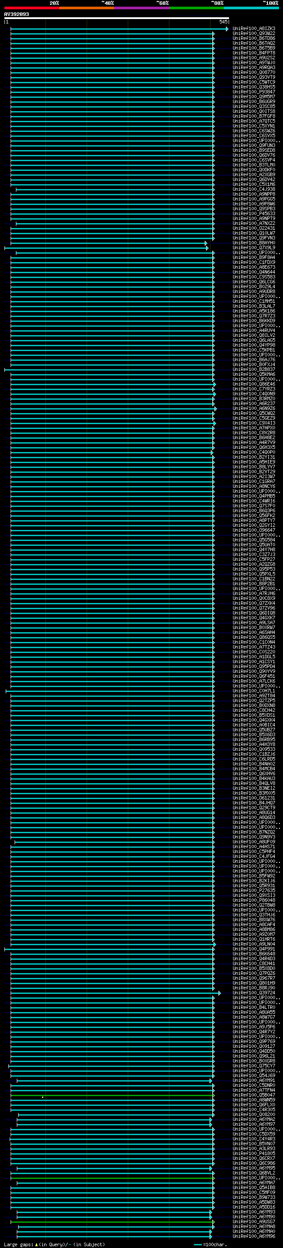The width and height of the screenshot is (283, 1248).
Task: Open hit UniRef100_B6TD86
Action: click(x=253, y=38)
